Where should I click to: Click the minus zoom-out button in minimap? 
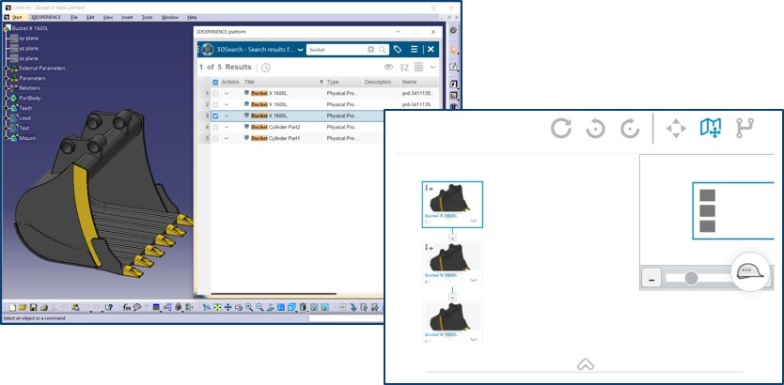point(651,278)
